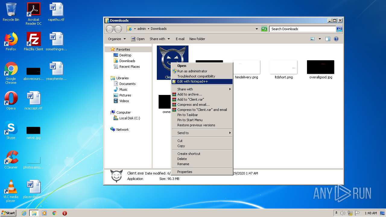Image resolution: width=386 pixels, height=217 pixels.
Task: Show hidden tray icons arrow
Action: [x=336, y=213]
